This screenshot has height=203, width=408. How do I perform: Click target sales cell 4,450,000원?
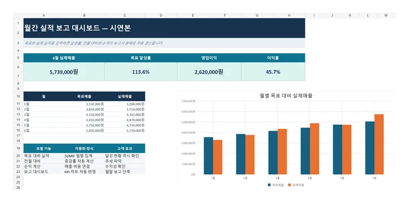point(84,120)
